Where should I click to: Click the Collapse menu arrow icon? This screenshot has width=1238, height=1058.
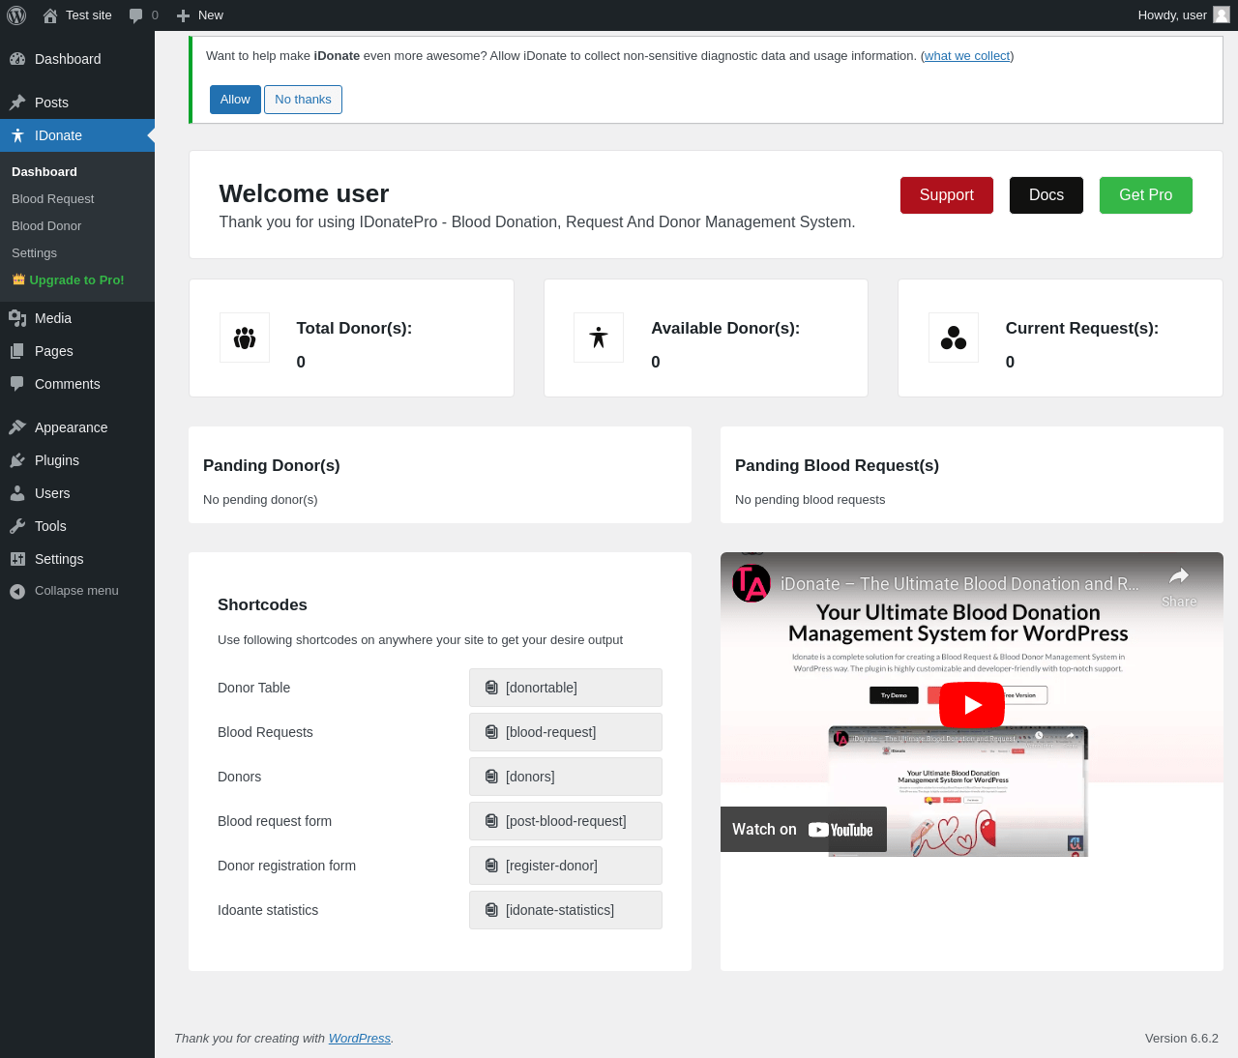17,591
